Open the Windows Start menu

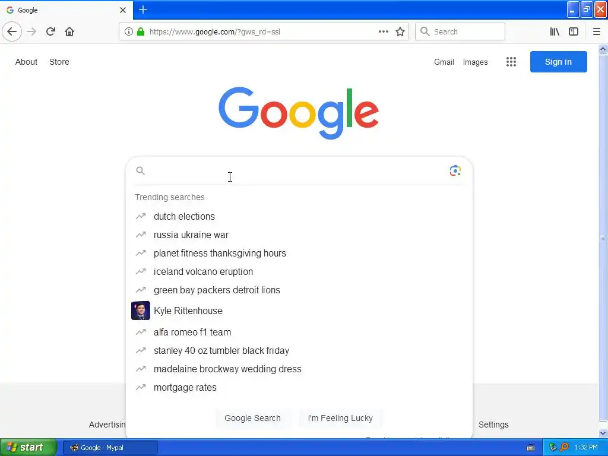[28, 448]
